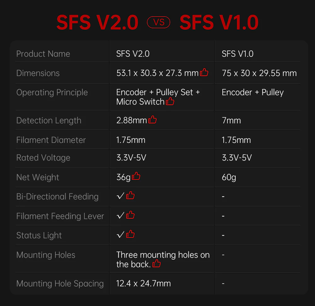
Task: Click the thumbs-up icon after Micro Switch
Action: pyautogui.click(x=170, y=101)
